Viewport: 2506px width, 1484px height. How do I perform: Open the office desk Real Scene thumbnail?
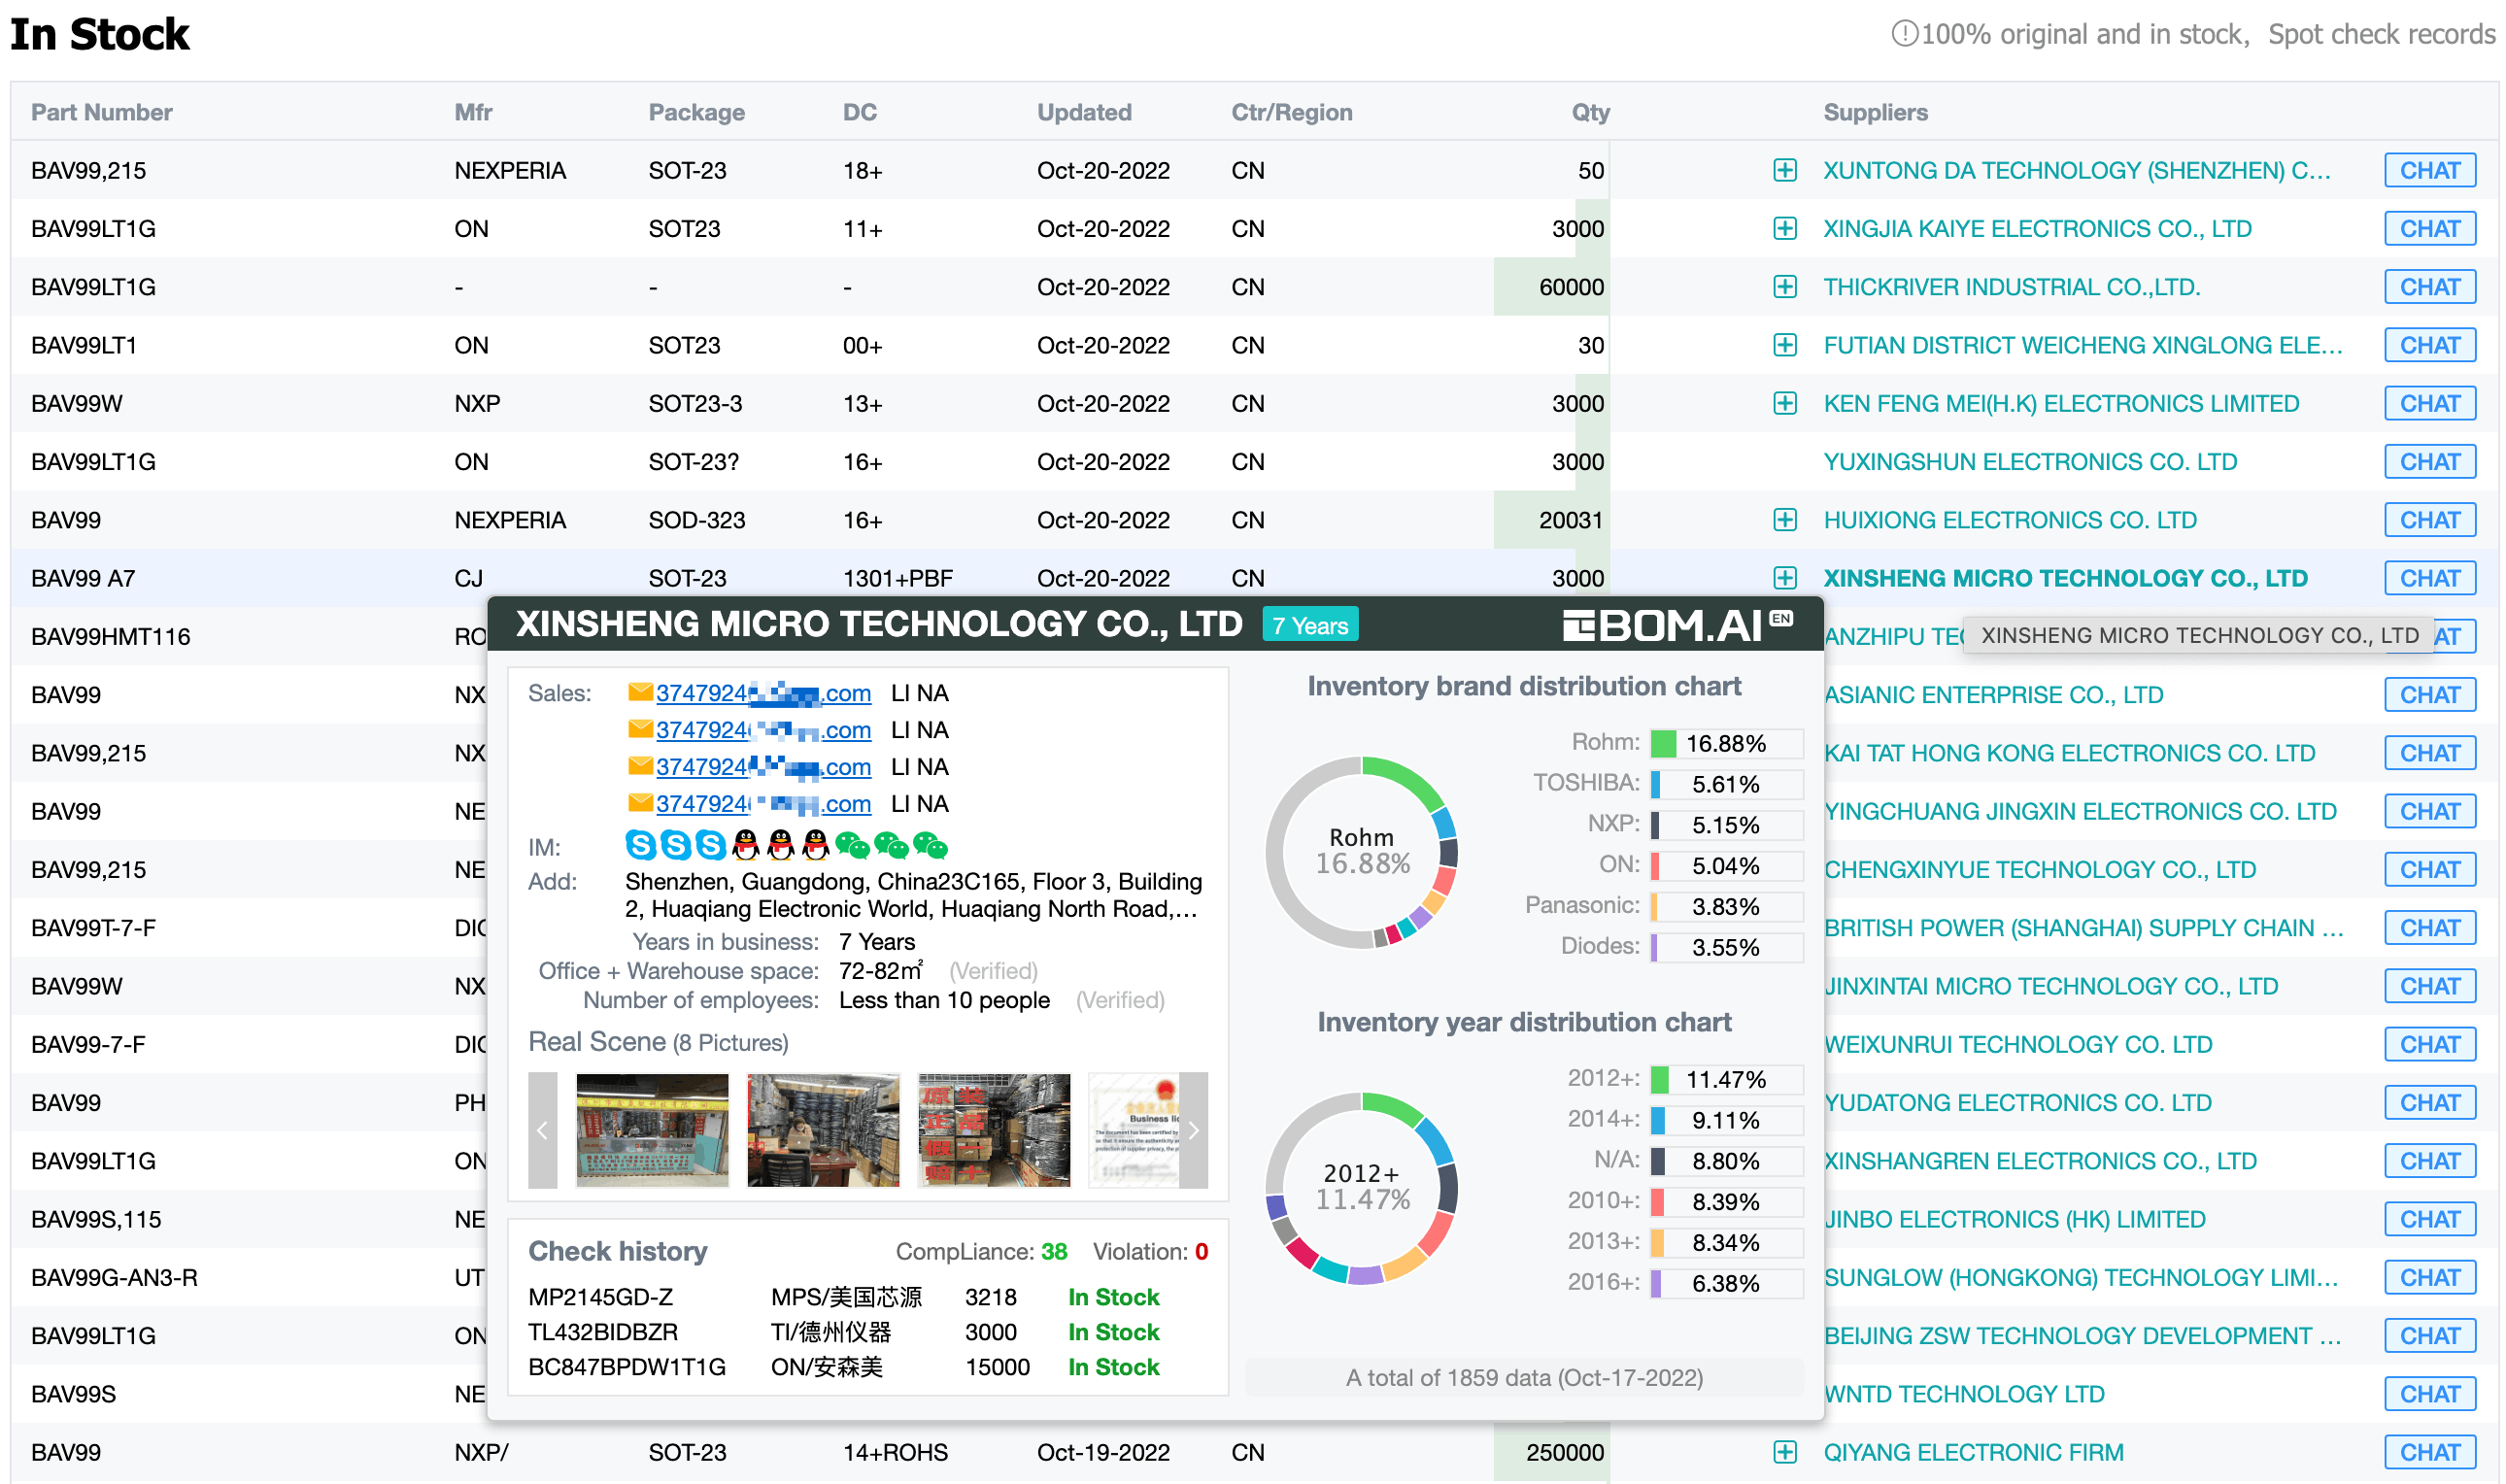823,1130
